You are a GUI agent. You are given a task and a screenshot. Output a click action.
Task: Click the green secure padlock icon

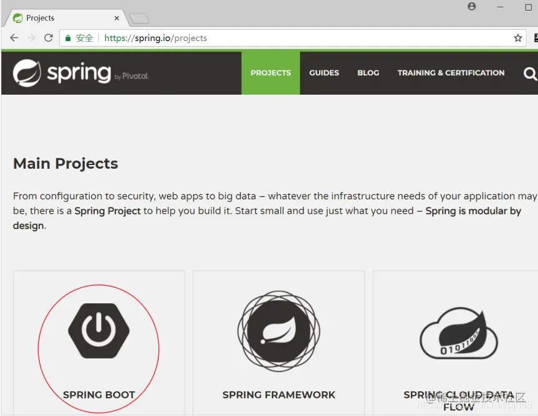pyautogui.click(x=68, y=38)
